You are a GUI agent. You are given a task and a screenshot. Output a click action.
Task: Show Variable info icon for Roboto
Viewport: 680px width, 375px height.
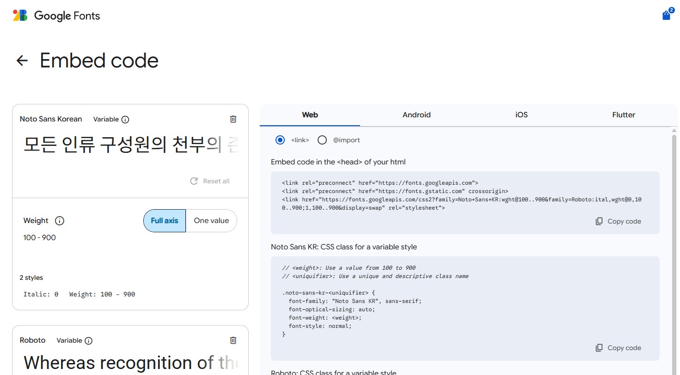click(88, 341)
